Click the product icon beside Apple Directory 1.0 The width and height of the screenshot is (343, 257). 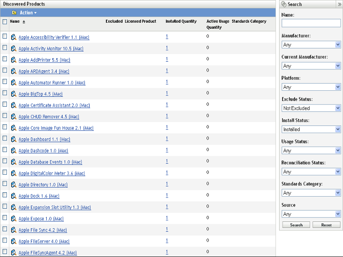click(14, 185)
